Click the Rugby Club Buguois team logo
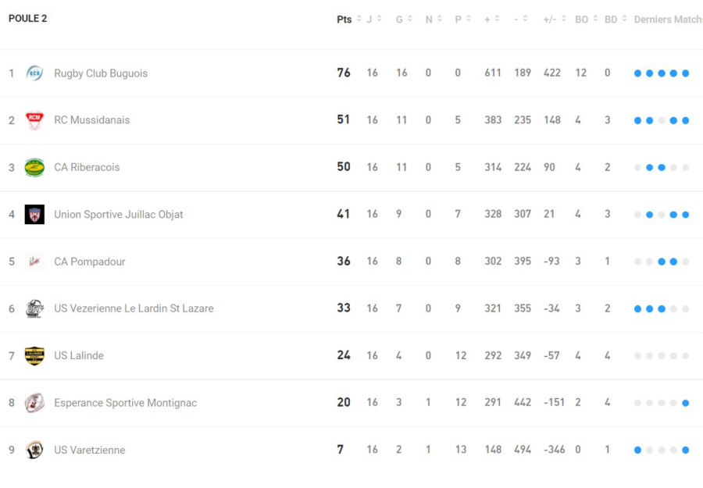703x488 pixels. point(34,73)
